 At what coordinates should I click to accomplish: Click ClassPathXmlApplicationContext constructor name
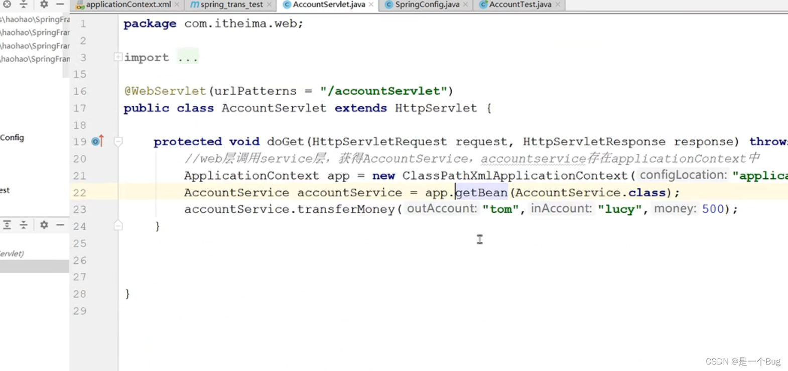[515, 176]
